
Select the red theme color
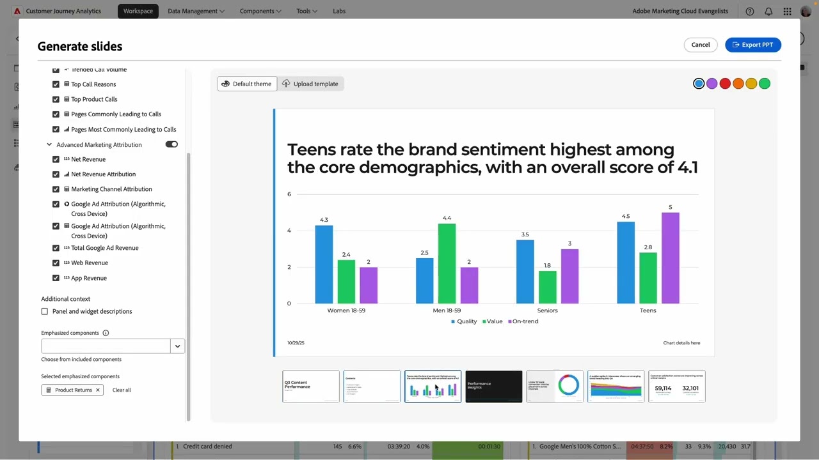[725, 84]
